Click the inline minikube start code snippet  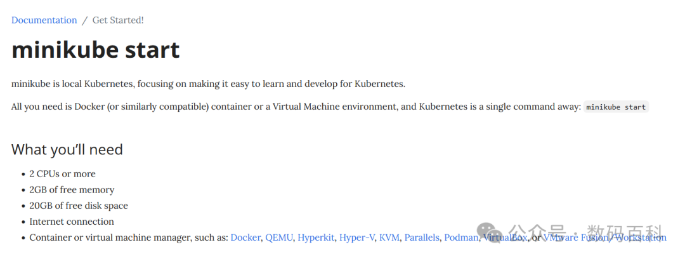pyautogui.click(x=616, y=107)
